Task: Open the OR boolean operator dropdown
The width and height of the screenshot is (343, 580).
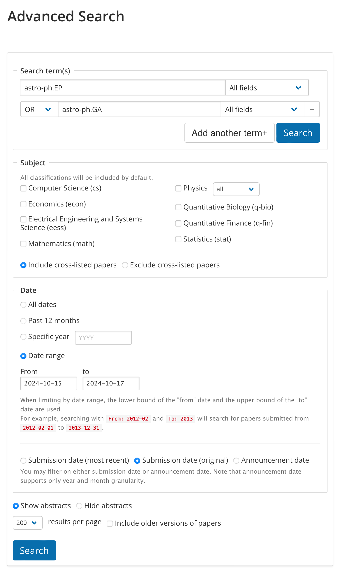Action: [39, 109]
